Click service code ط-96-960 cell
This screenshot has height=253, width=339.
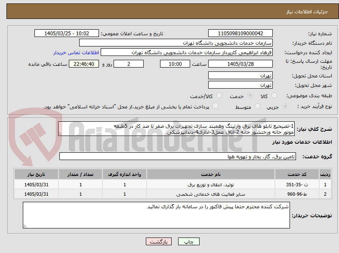pos(297,194)
